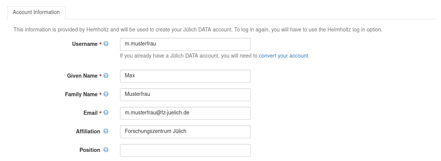
Task: Click the Position field's help icon
Action: (106, 150)
